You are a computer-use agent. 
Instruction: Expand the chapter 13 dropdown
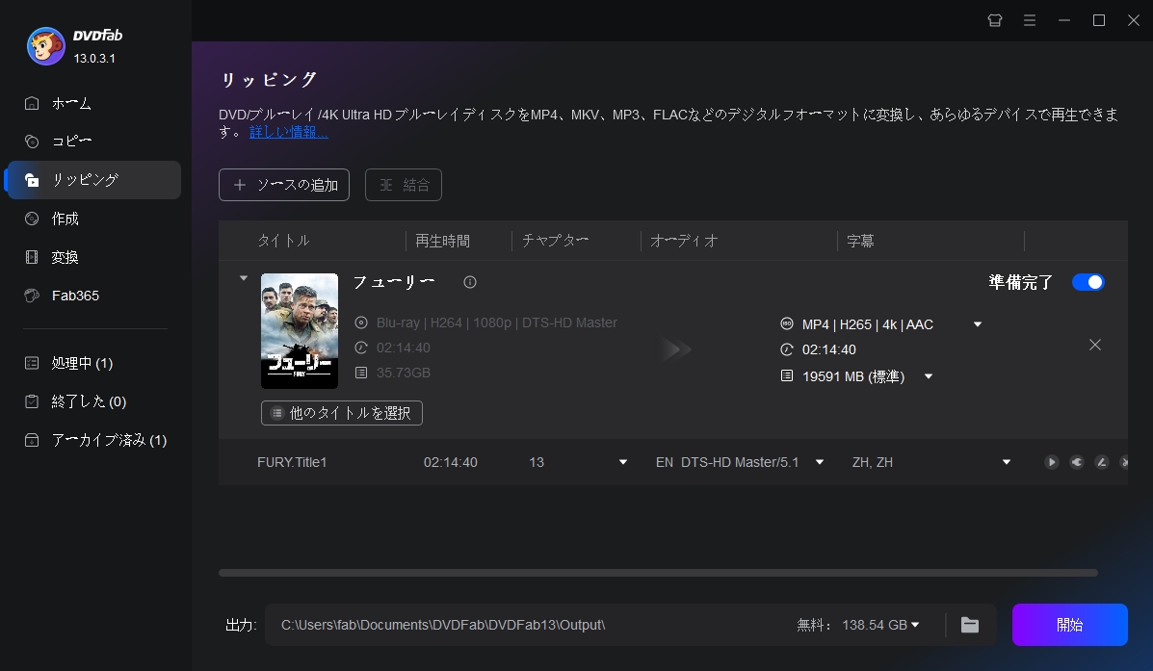(x=623, y=462)
